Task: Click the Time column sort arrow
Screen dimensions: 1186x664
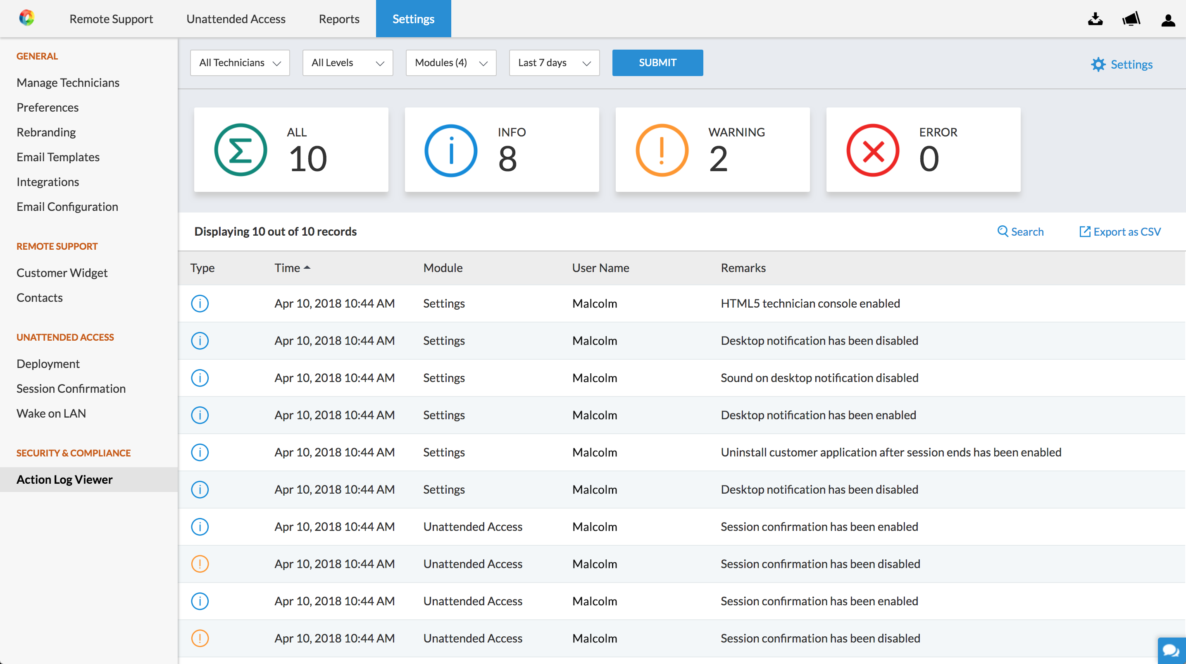Action: [307, 268]
